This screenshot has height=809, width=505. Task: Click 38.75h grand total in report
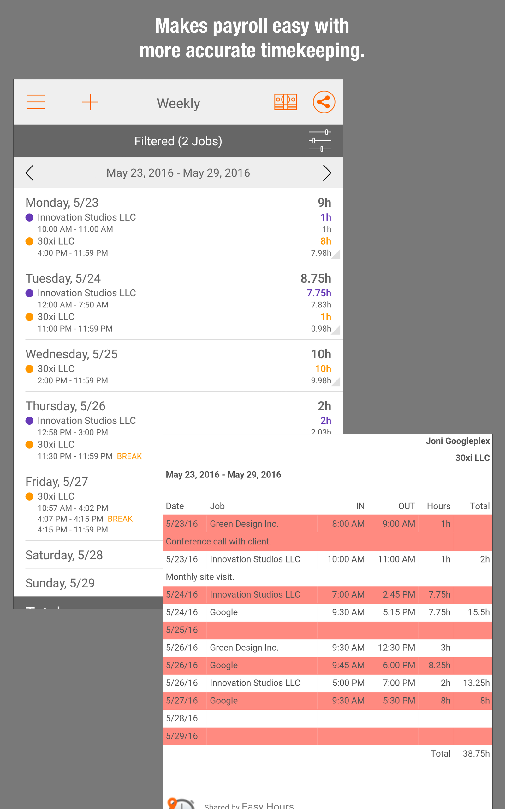point(476,753)
